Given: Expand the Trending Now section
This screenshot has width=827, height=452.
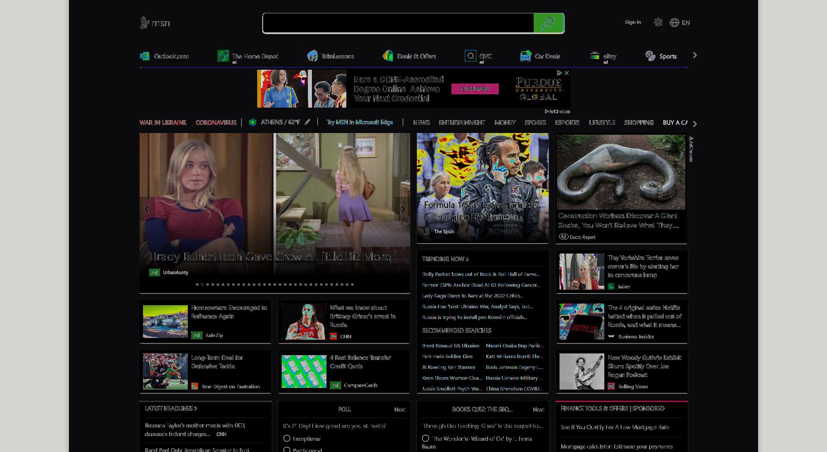Looking at the screenshot, I should [445, 259].
